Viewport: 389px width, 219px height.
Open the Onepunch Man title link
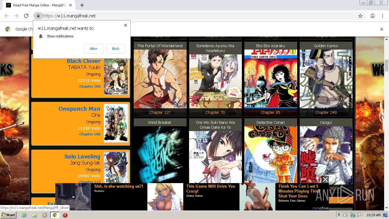tap(79, 109)
